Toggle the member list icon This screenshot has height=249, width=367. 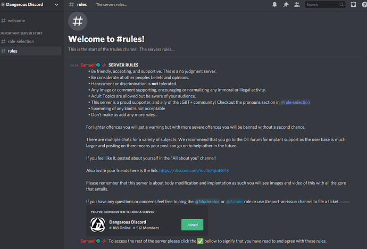tap(297, 4)
